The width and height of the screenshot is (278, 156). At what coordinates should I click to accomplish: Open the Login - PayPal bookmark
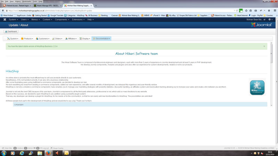click(x=255, y=15)
